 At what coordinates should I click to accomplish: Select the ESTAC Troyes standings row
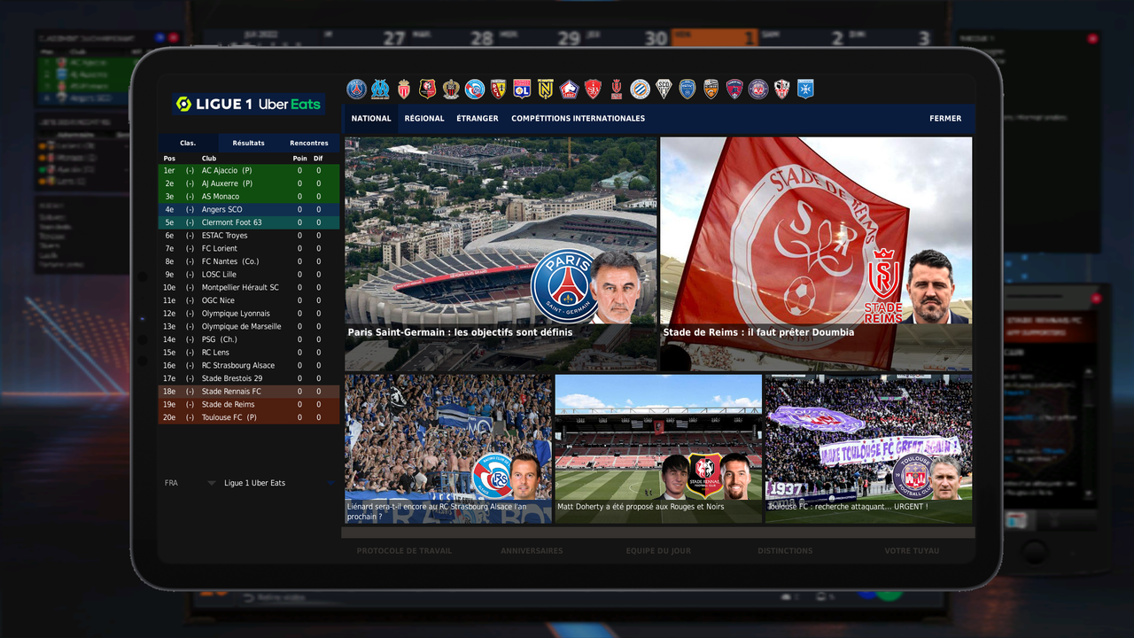(x=249, y=236)
